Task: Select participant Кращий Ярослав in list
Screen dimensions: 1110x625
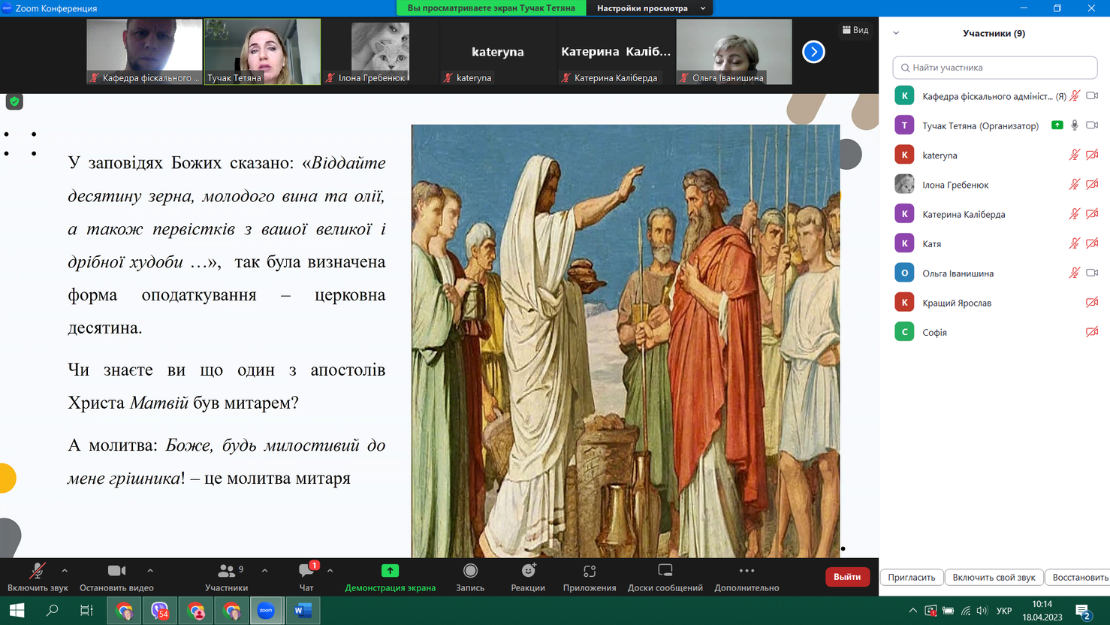Action: coord(995,303)
